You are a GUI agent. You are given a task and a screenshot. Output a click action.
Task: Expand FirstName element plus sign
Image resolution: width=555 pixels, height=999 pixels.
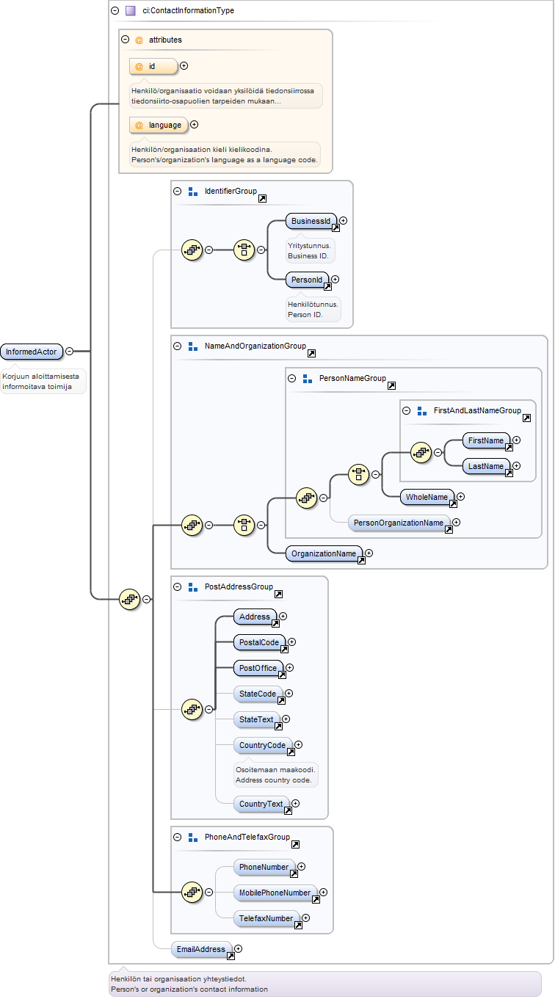(517, 440)
